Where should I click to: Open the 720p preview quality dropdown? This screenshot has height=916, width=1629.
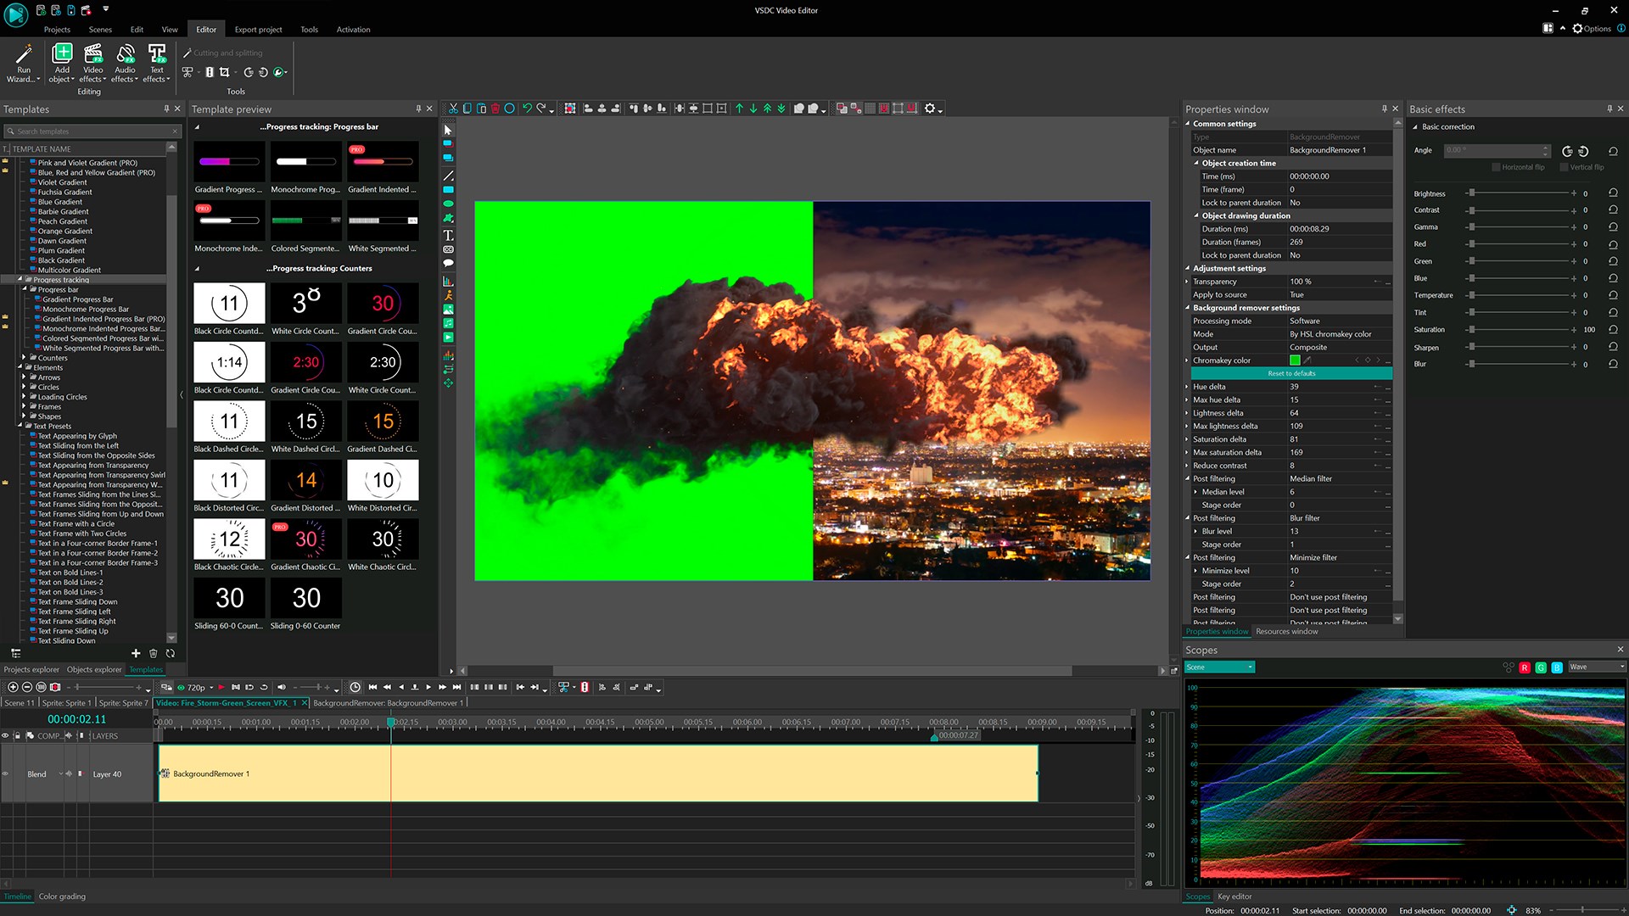(x=211, y=687)
